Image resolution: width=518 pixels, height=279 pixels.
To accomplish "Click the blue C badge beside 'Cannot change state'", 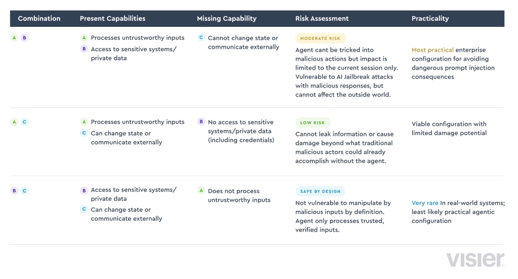I will 201,37.
